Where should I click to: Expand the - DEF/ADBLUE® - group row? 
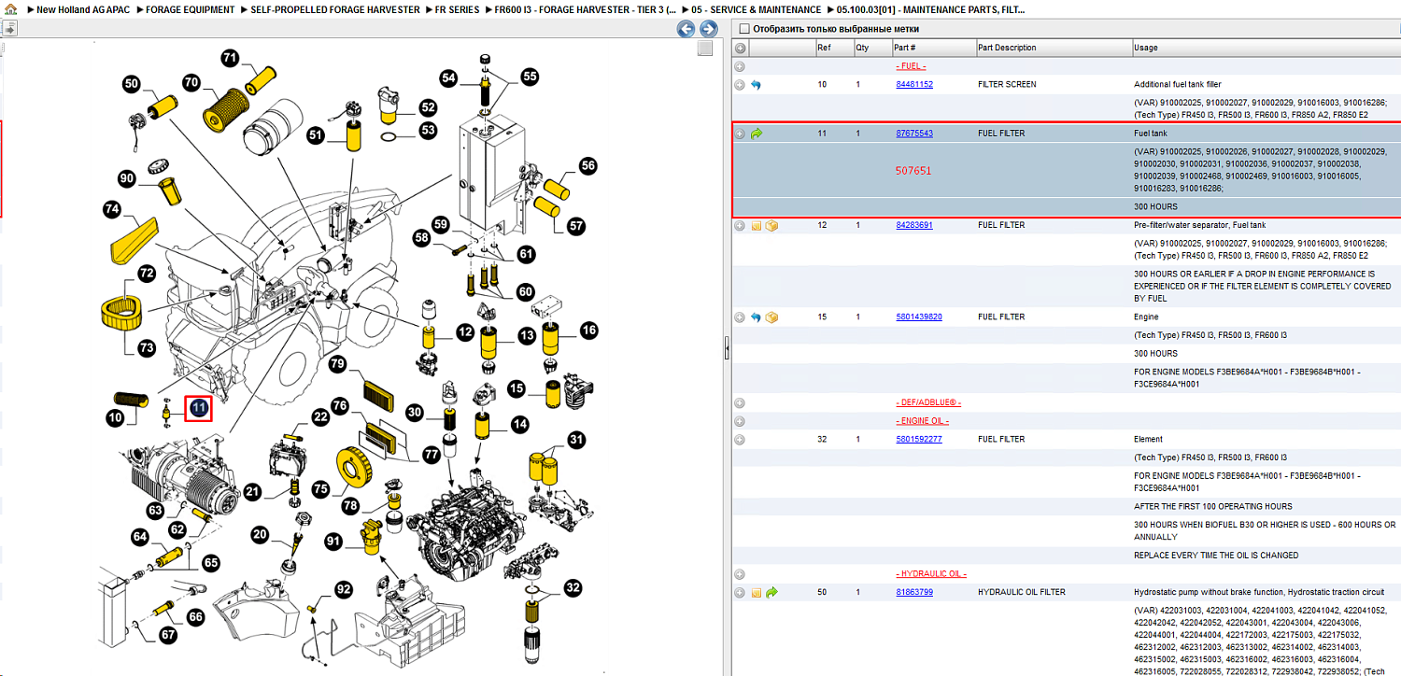(x=740, y=402)
